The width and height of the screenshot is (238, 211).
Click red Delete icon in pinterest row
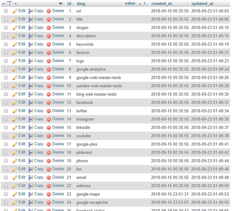pyautogui.click(x=49, y=153)
